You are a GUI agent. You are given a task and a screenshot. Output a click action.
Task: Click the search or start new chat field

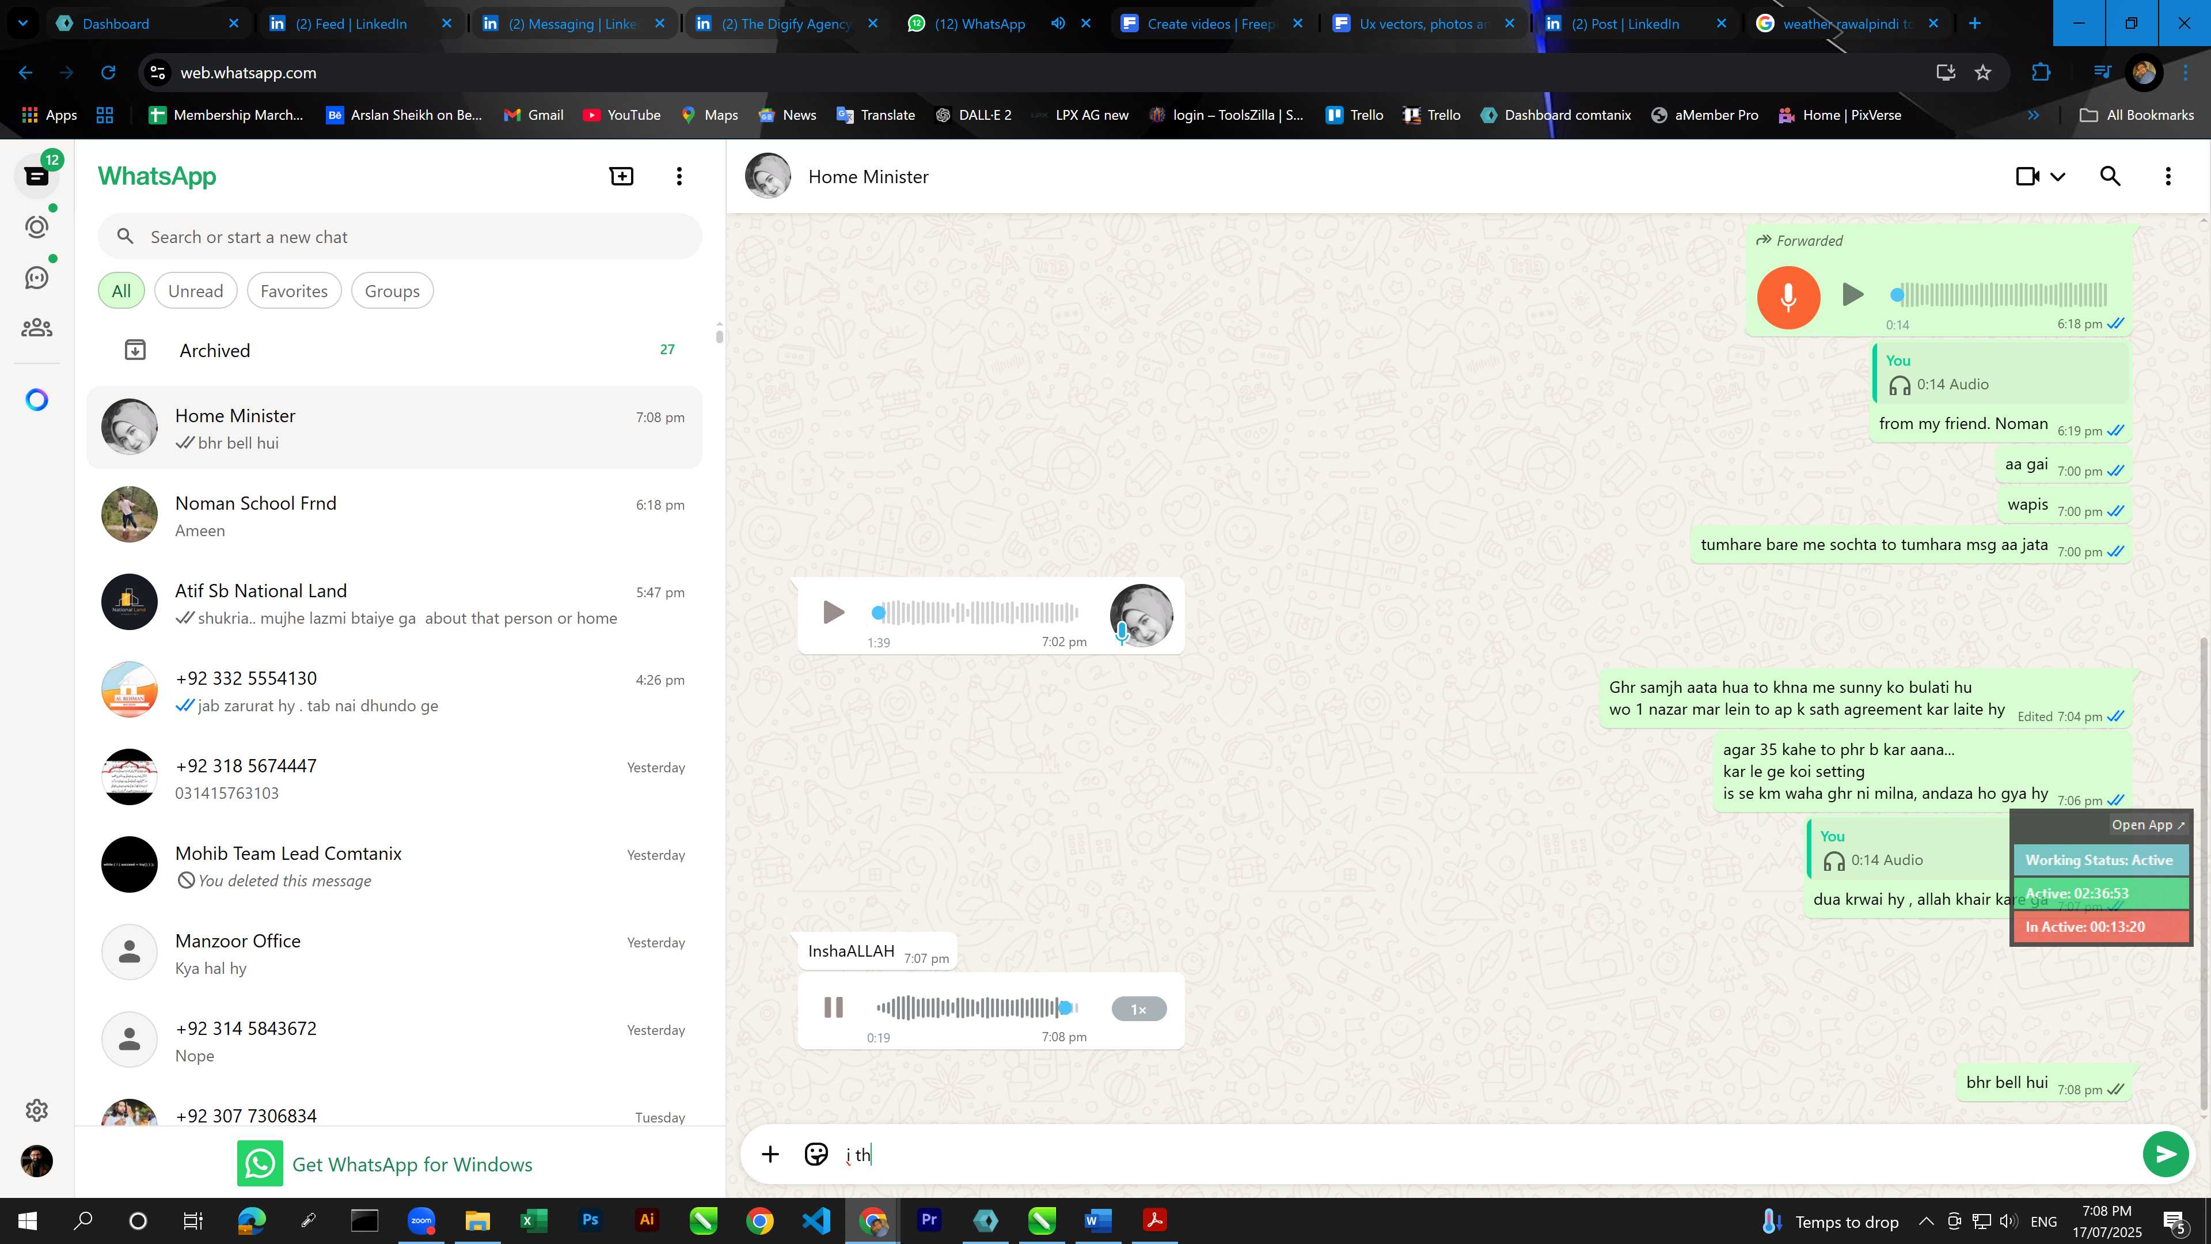(400, 237)
